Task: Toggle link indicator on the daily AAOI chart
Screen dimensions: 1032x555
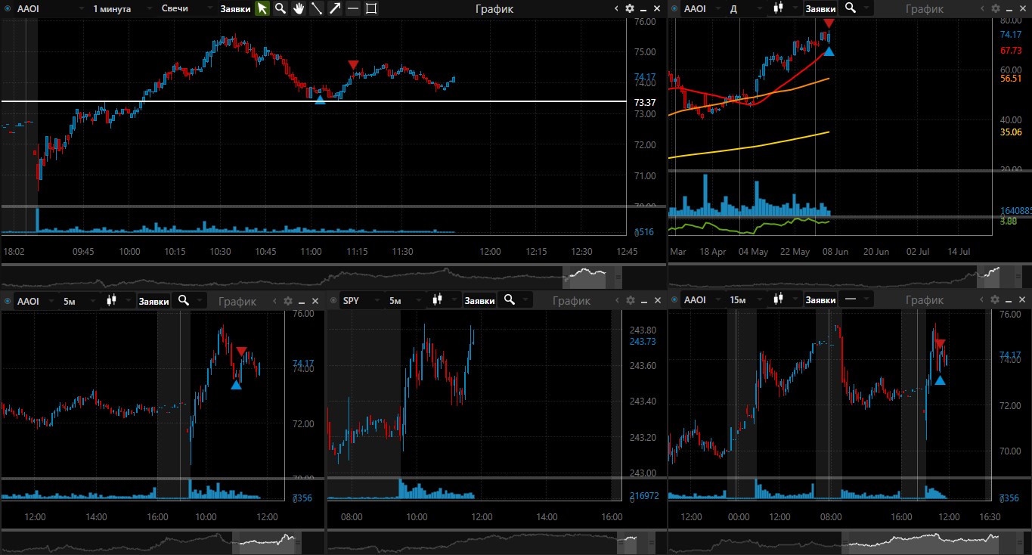Action: (675, 8)
